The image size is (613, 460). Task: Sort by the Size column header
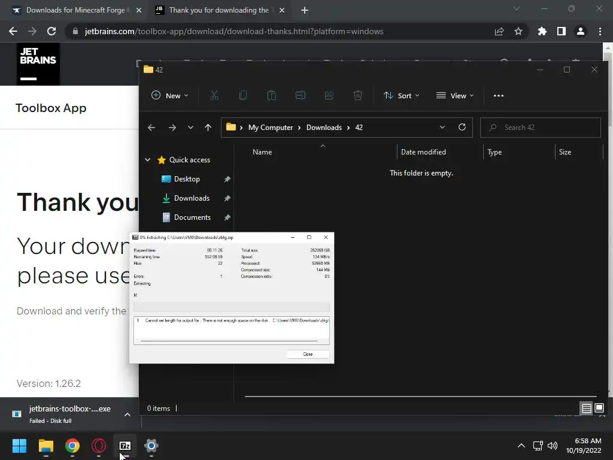coord(565,152)
